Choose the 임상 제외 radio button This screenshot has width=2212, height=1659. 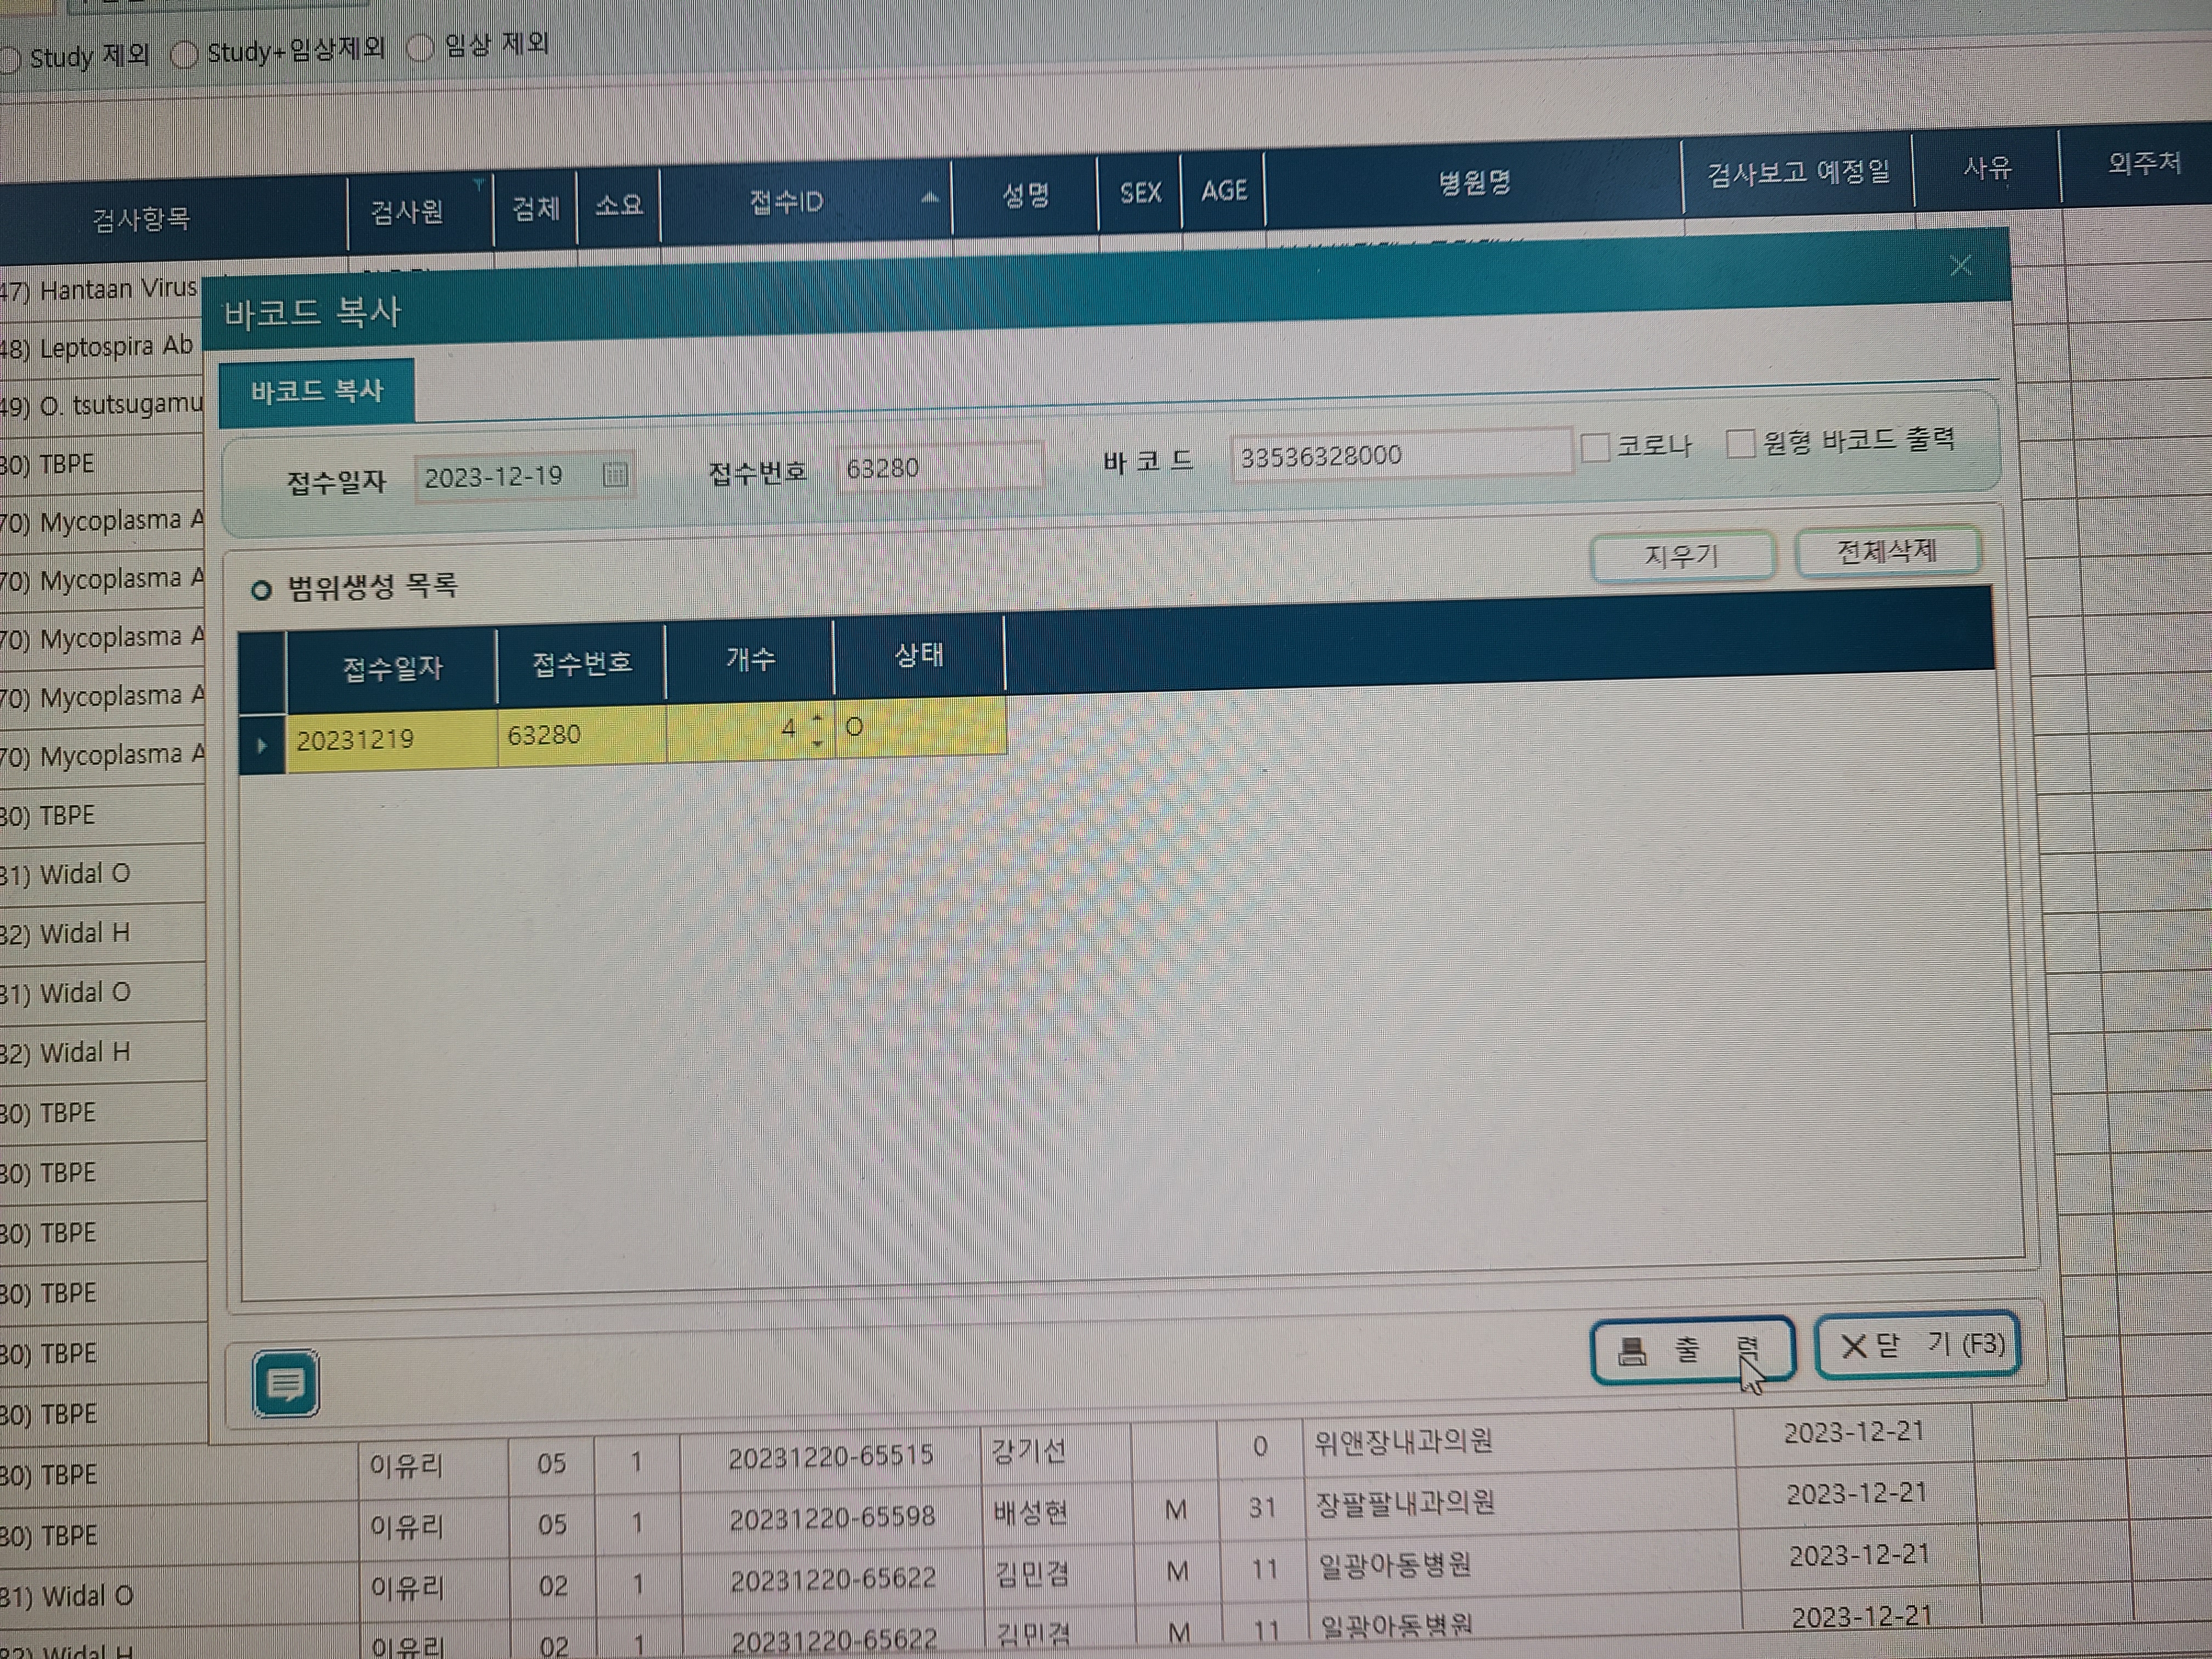tap(421, 47)
